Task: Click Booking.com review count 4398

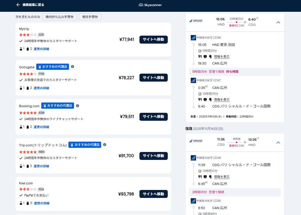Action: click(x=41, y=113)
